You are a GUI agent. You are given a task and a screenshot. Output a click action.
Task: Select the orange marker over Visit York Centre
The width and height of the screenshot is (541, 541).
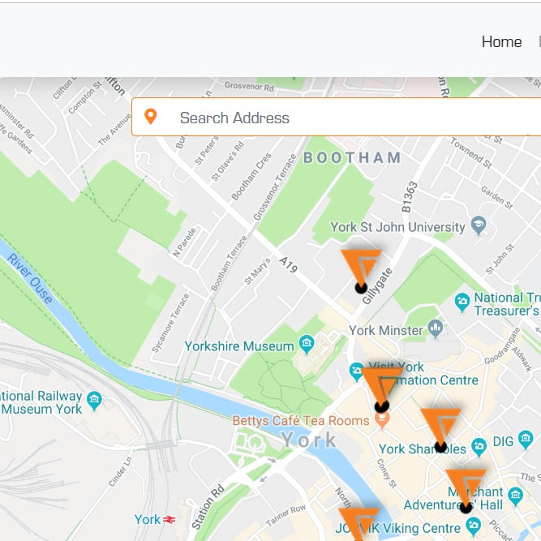(381, 390)
